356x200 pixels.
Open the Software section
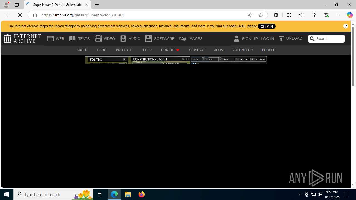point(160,39)
